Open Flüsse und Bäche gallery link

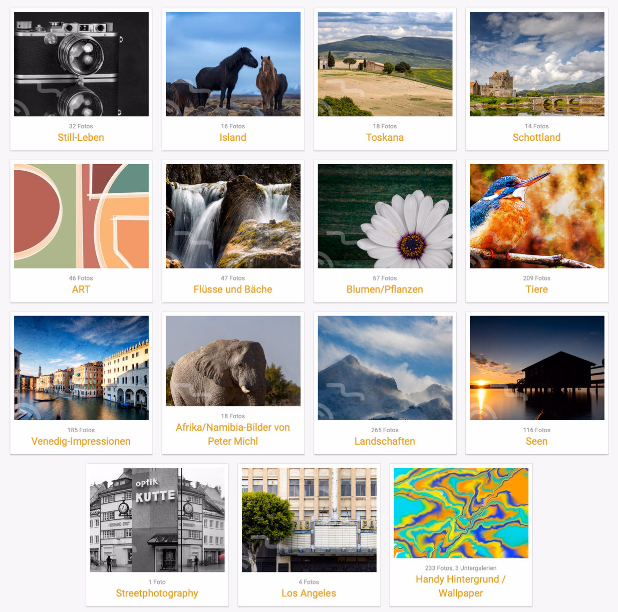click(233, 289)
